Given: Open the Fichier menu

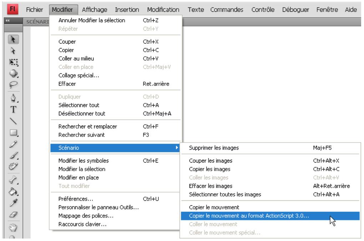Looking at the screenshot, I should pyautogui.click(x=34, y=10).
